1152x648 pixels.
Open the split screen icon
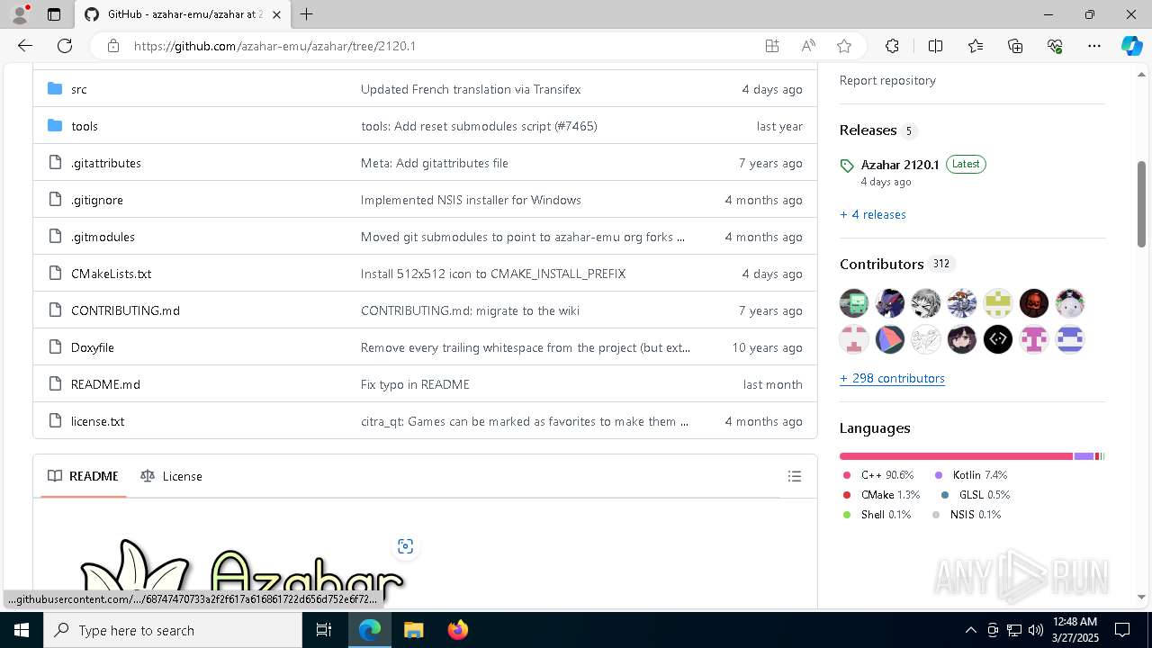[935, 46]
